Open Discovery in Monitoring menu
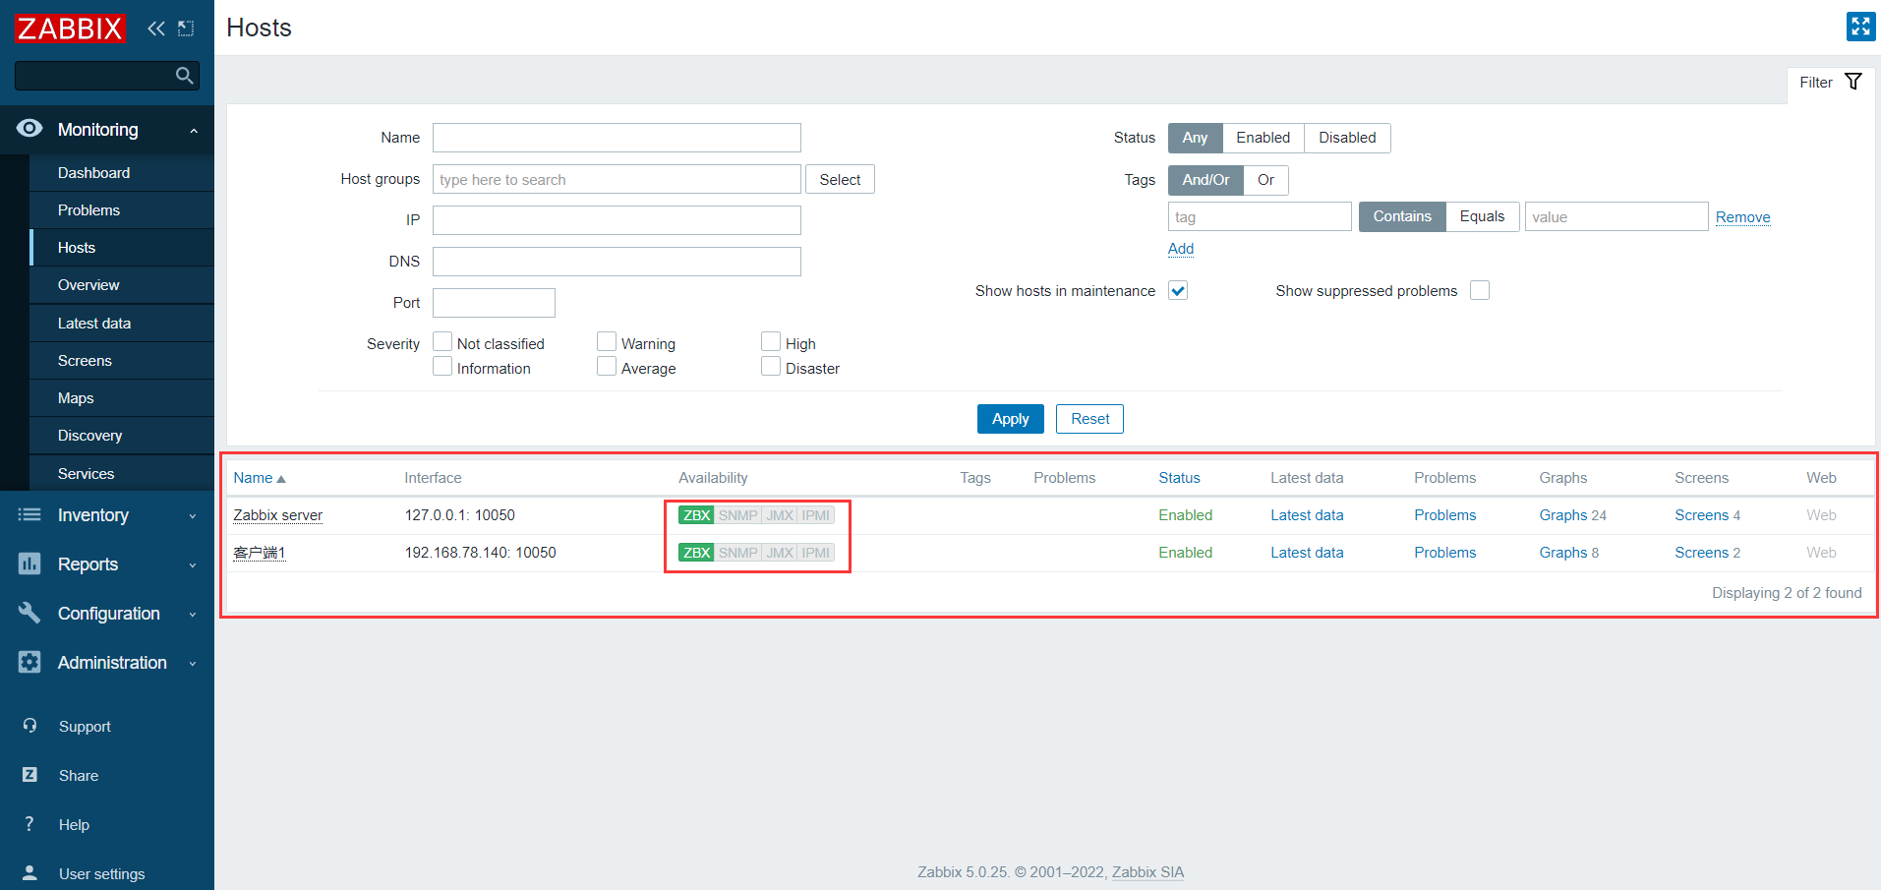The width and height of the screenshot is (1881, 890). coord(122,436)
